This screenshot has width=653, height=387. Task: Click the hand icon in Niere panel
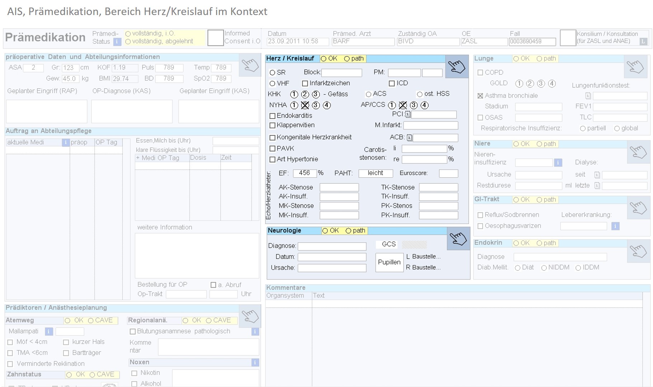tap(639, 152)
